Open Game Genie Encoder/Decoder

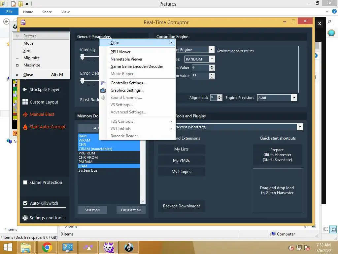[137, 66]
